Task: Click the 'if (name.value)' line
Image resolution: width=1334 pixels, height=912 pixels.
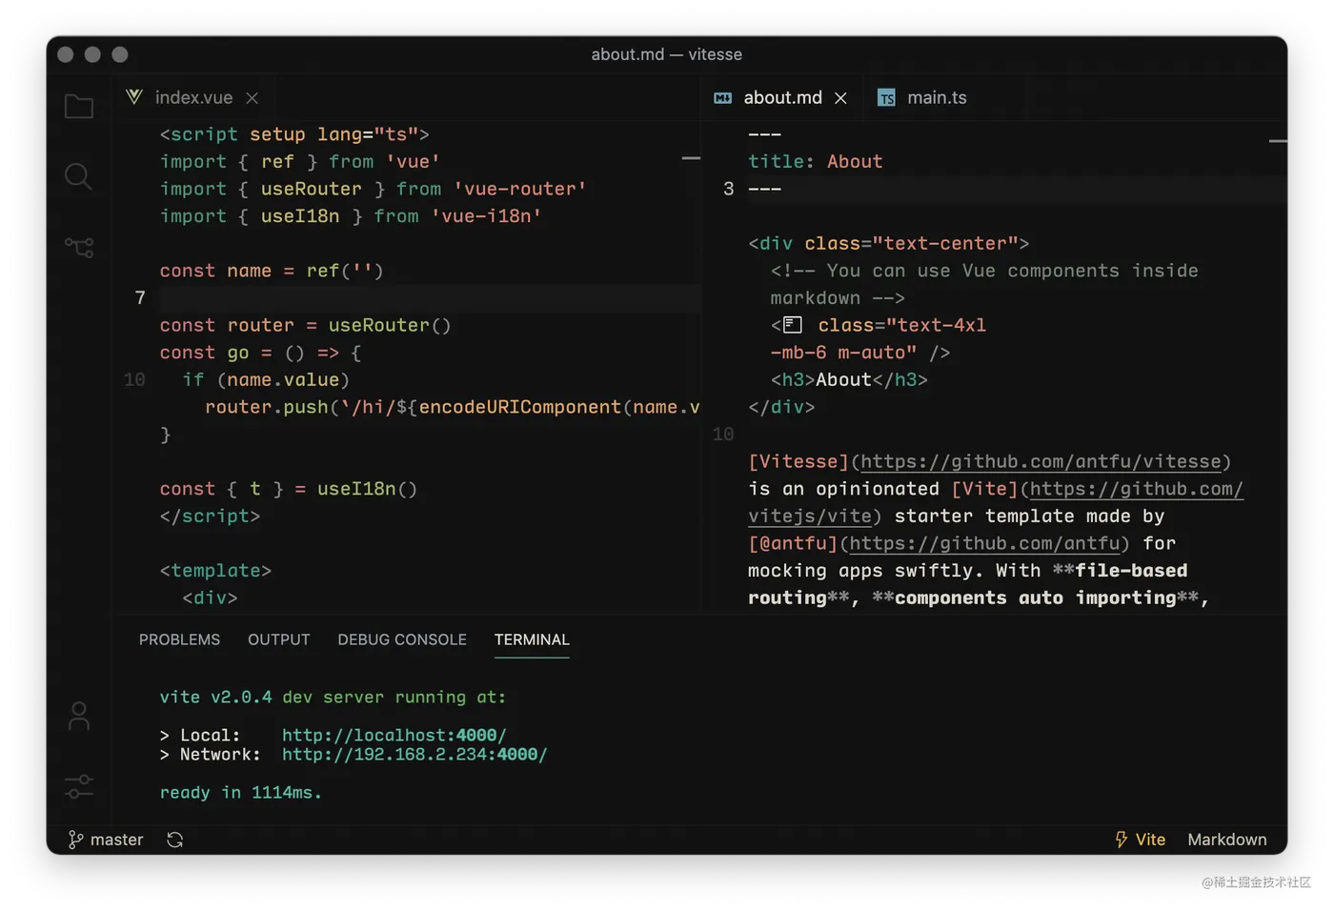Action: point(266,379)
